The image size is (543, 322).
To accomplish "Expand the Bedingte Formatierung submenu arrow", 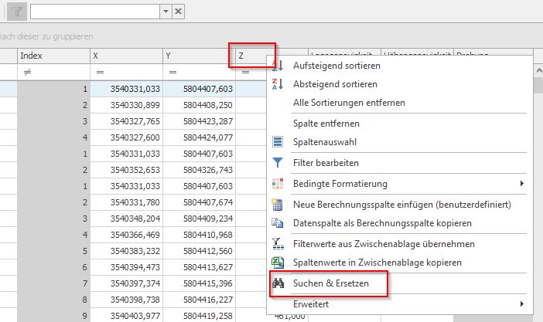I will 522,184.
